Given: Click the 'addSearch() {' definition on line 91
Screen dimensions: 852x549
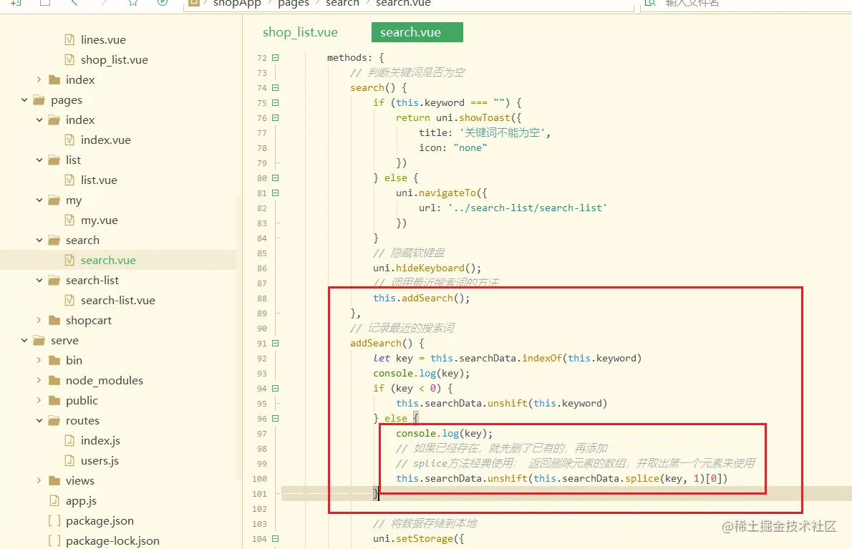Looking at the screenshot, I should point(387,343).
